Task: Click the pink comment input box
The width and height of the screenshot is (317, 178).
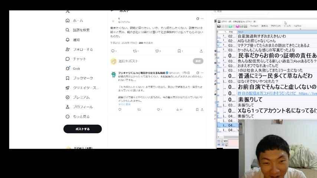Action: click(x=233, y=144)
